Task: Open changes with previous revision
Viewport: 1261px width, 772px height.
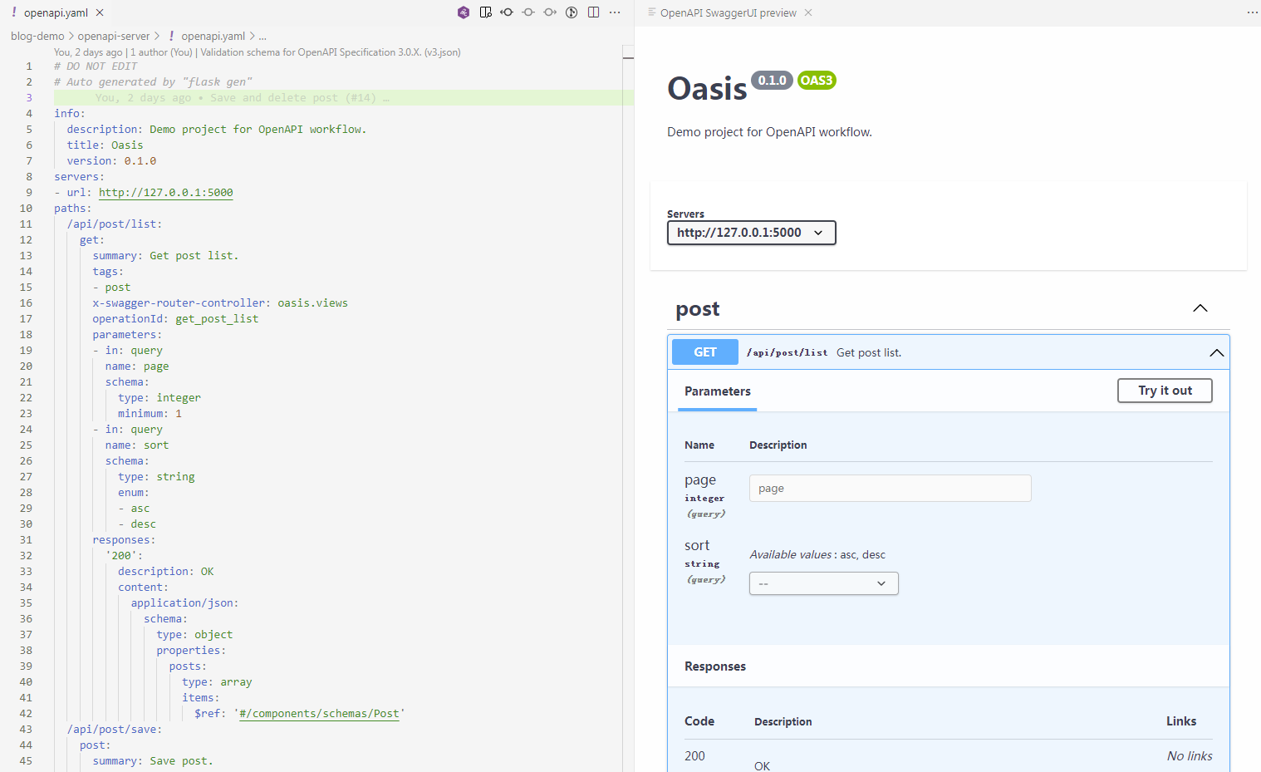Action: tap(507, 12)
